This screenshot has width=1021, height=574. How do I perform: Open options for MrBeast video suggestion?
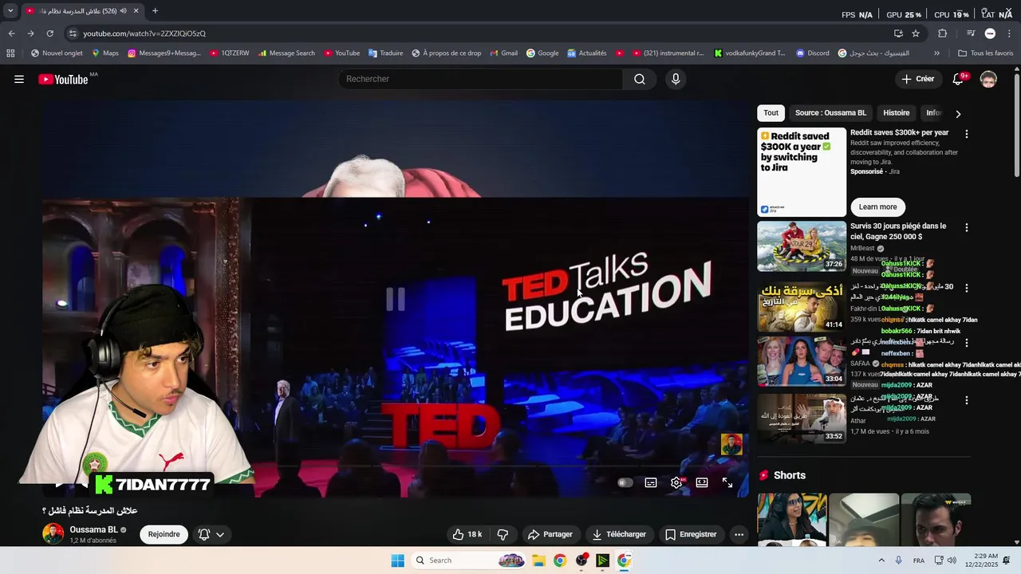pyautogui.click(x=967, y=227)
